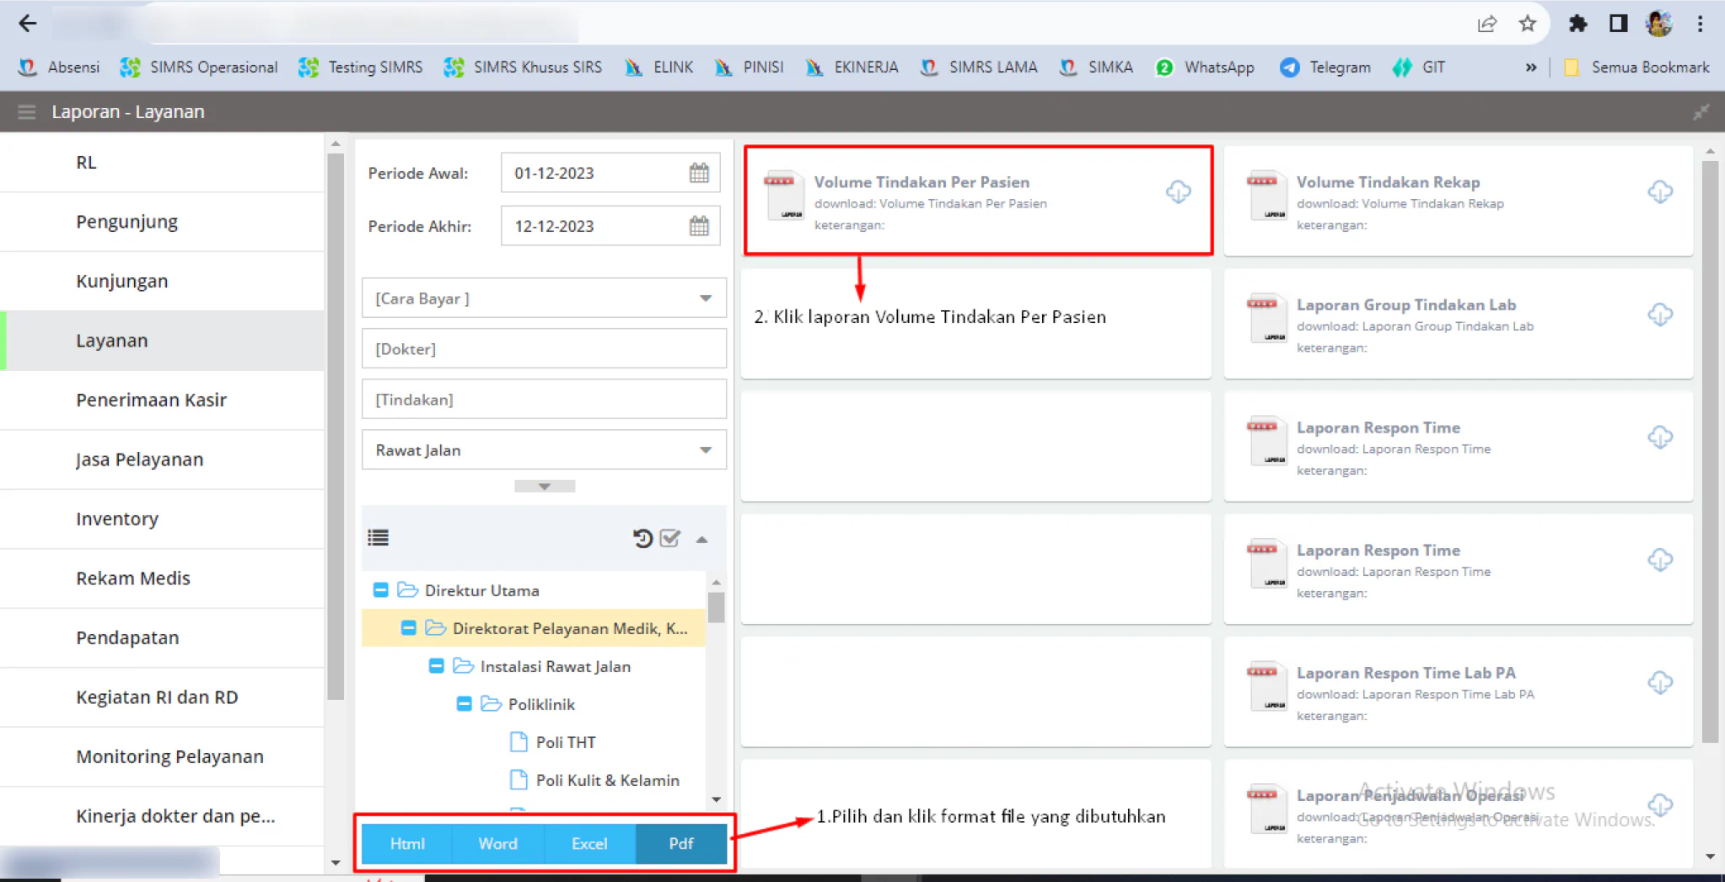Collapse the Poliklinik tree node
The width and height of the screenshot is (1725, 882).
(465, 704)
